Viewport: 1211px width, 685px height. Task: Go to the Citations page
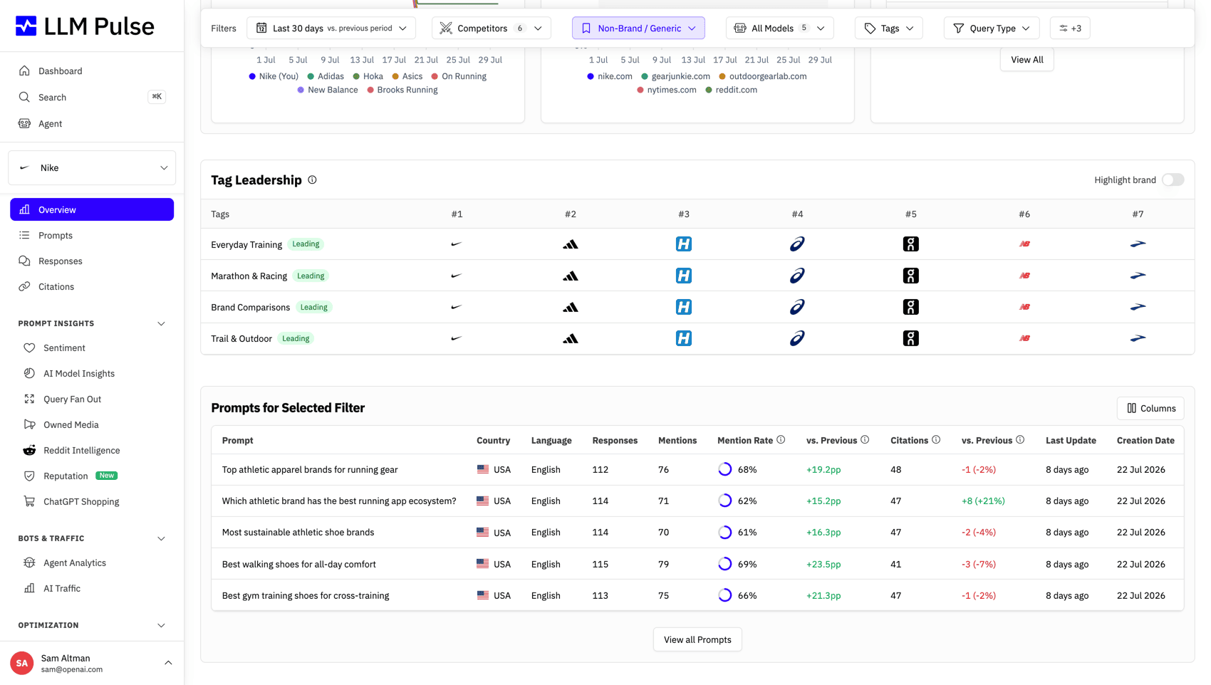92,287
